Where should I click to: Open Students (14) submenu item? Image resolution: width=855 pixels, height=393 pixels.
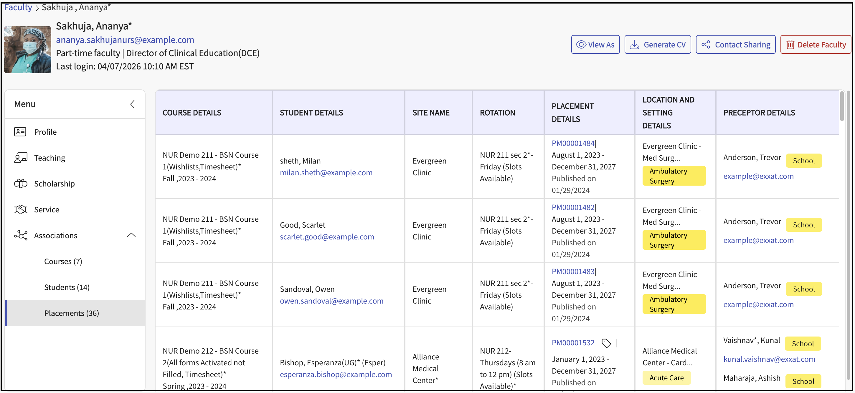[67, 287]
